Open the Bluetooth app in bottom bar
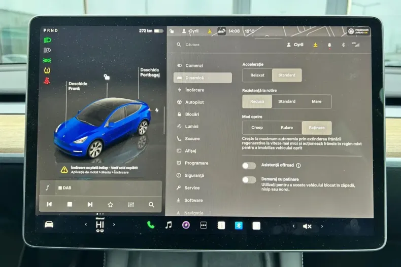 click(x=239, y=225)
